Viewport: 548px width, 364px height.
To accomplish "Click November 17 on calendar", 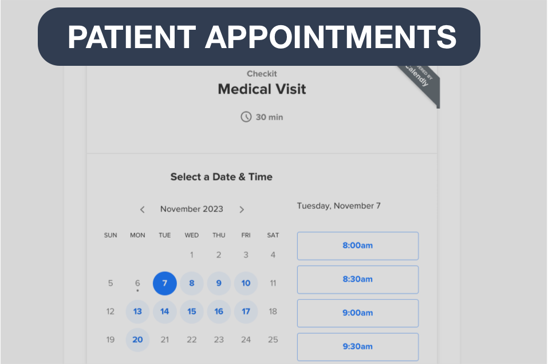I will pyautogui.click(x=246, y=312).
